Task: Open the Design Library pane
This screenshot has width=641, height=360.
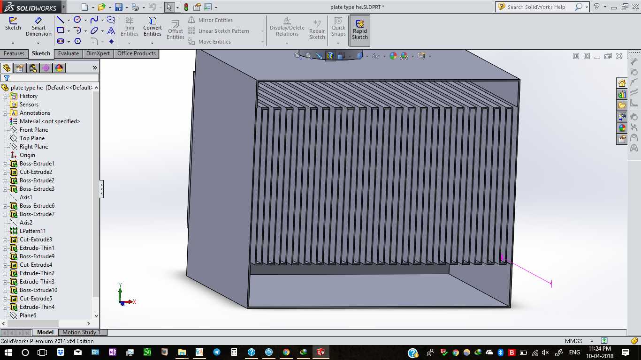Action: 622,95
